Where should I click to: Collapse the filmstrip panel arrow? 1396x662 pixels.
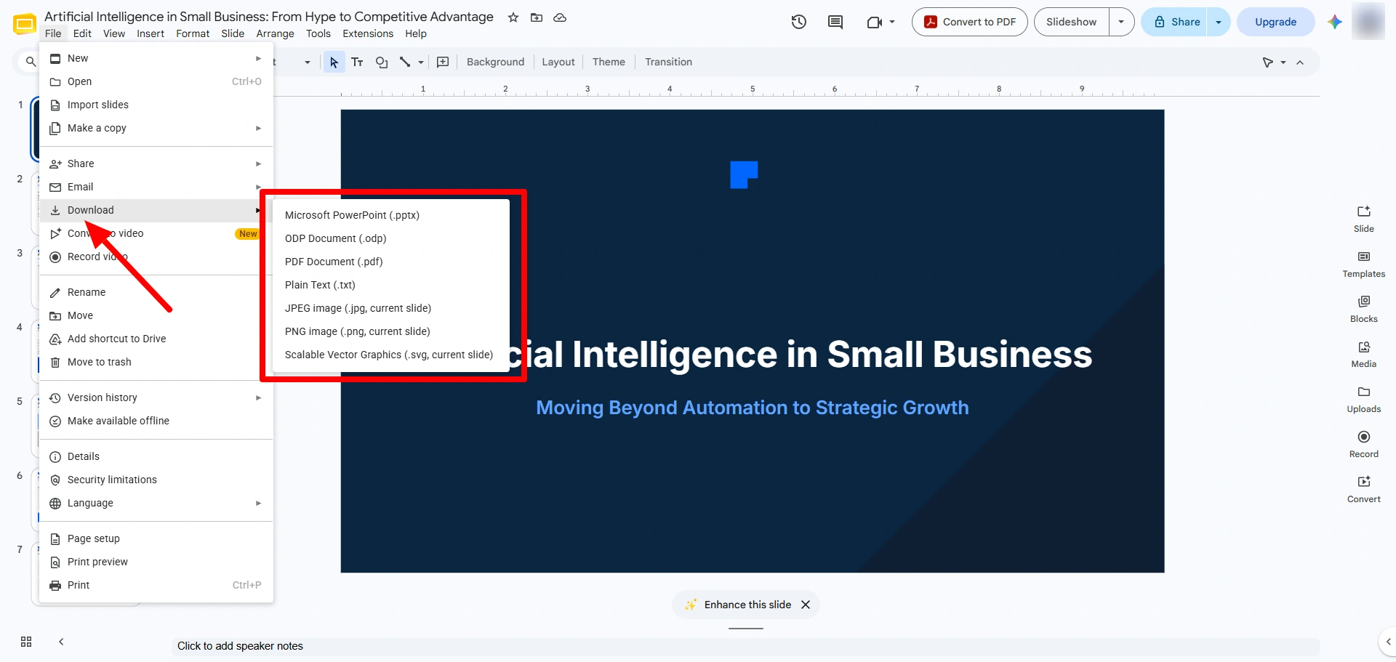pos(61,642)
